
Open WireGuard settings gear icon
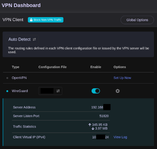click(x=117, y=91)
